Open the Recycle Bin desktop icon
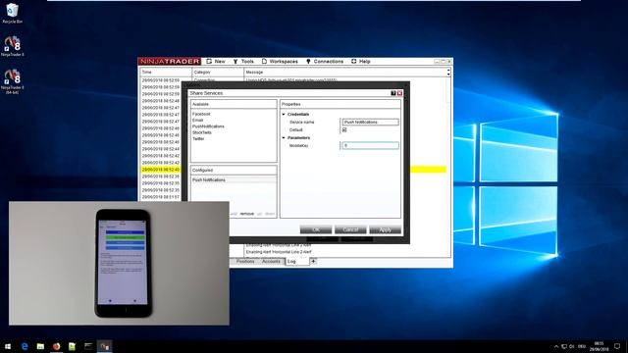The height and width of the screenshot is (353, 628). pyautogui.click(x=12, y=13)
